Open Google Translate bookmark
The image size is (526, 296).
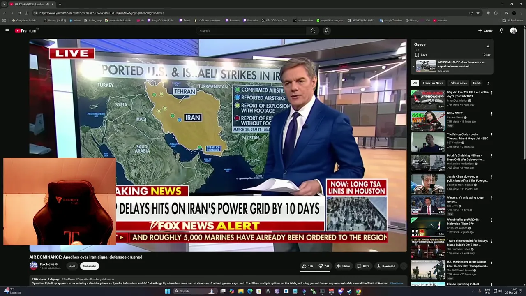pos(390,21)
